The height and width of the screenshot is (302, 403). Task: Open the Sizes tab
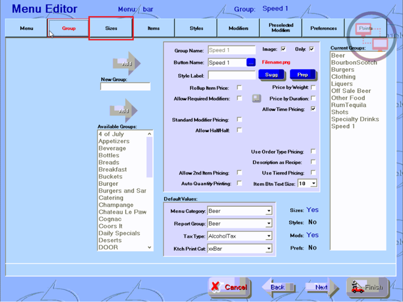pyautogui.click(x=111, y=28)
